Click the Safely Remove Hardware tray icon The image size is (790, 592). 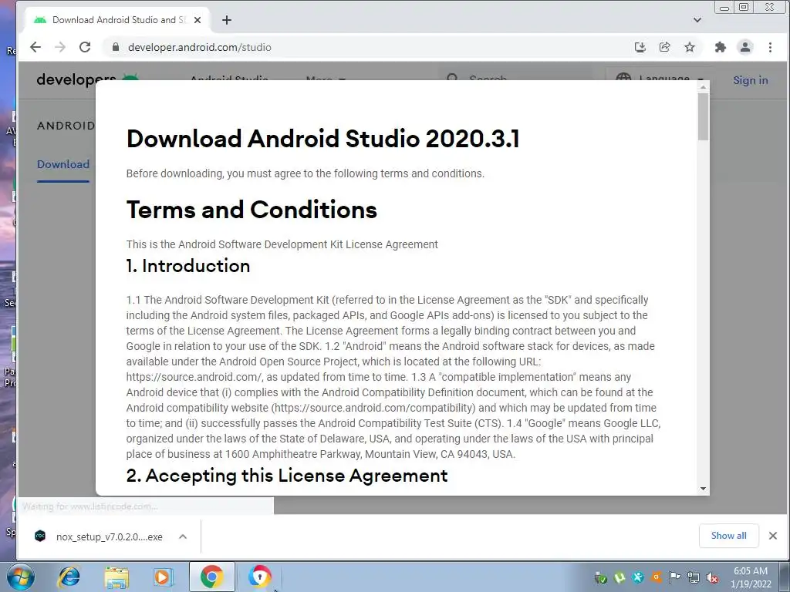point(600,578)
